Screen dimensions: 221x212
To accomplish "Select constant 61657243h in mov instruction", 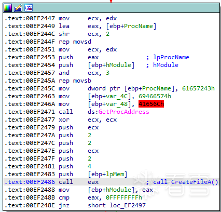I will [x=198, y=88].
